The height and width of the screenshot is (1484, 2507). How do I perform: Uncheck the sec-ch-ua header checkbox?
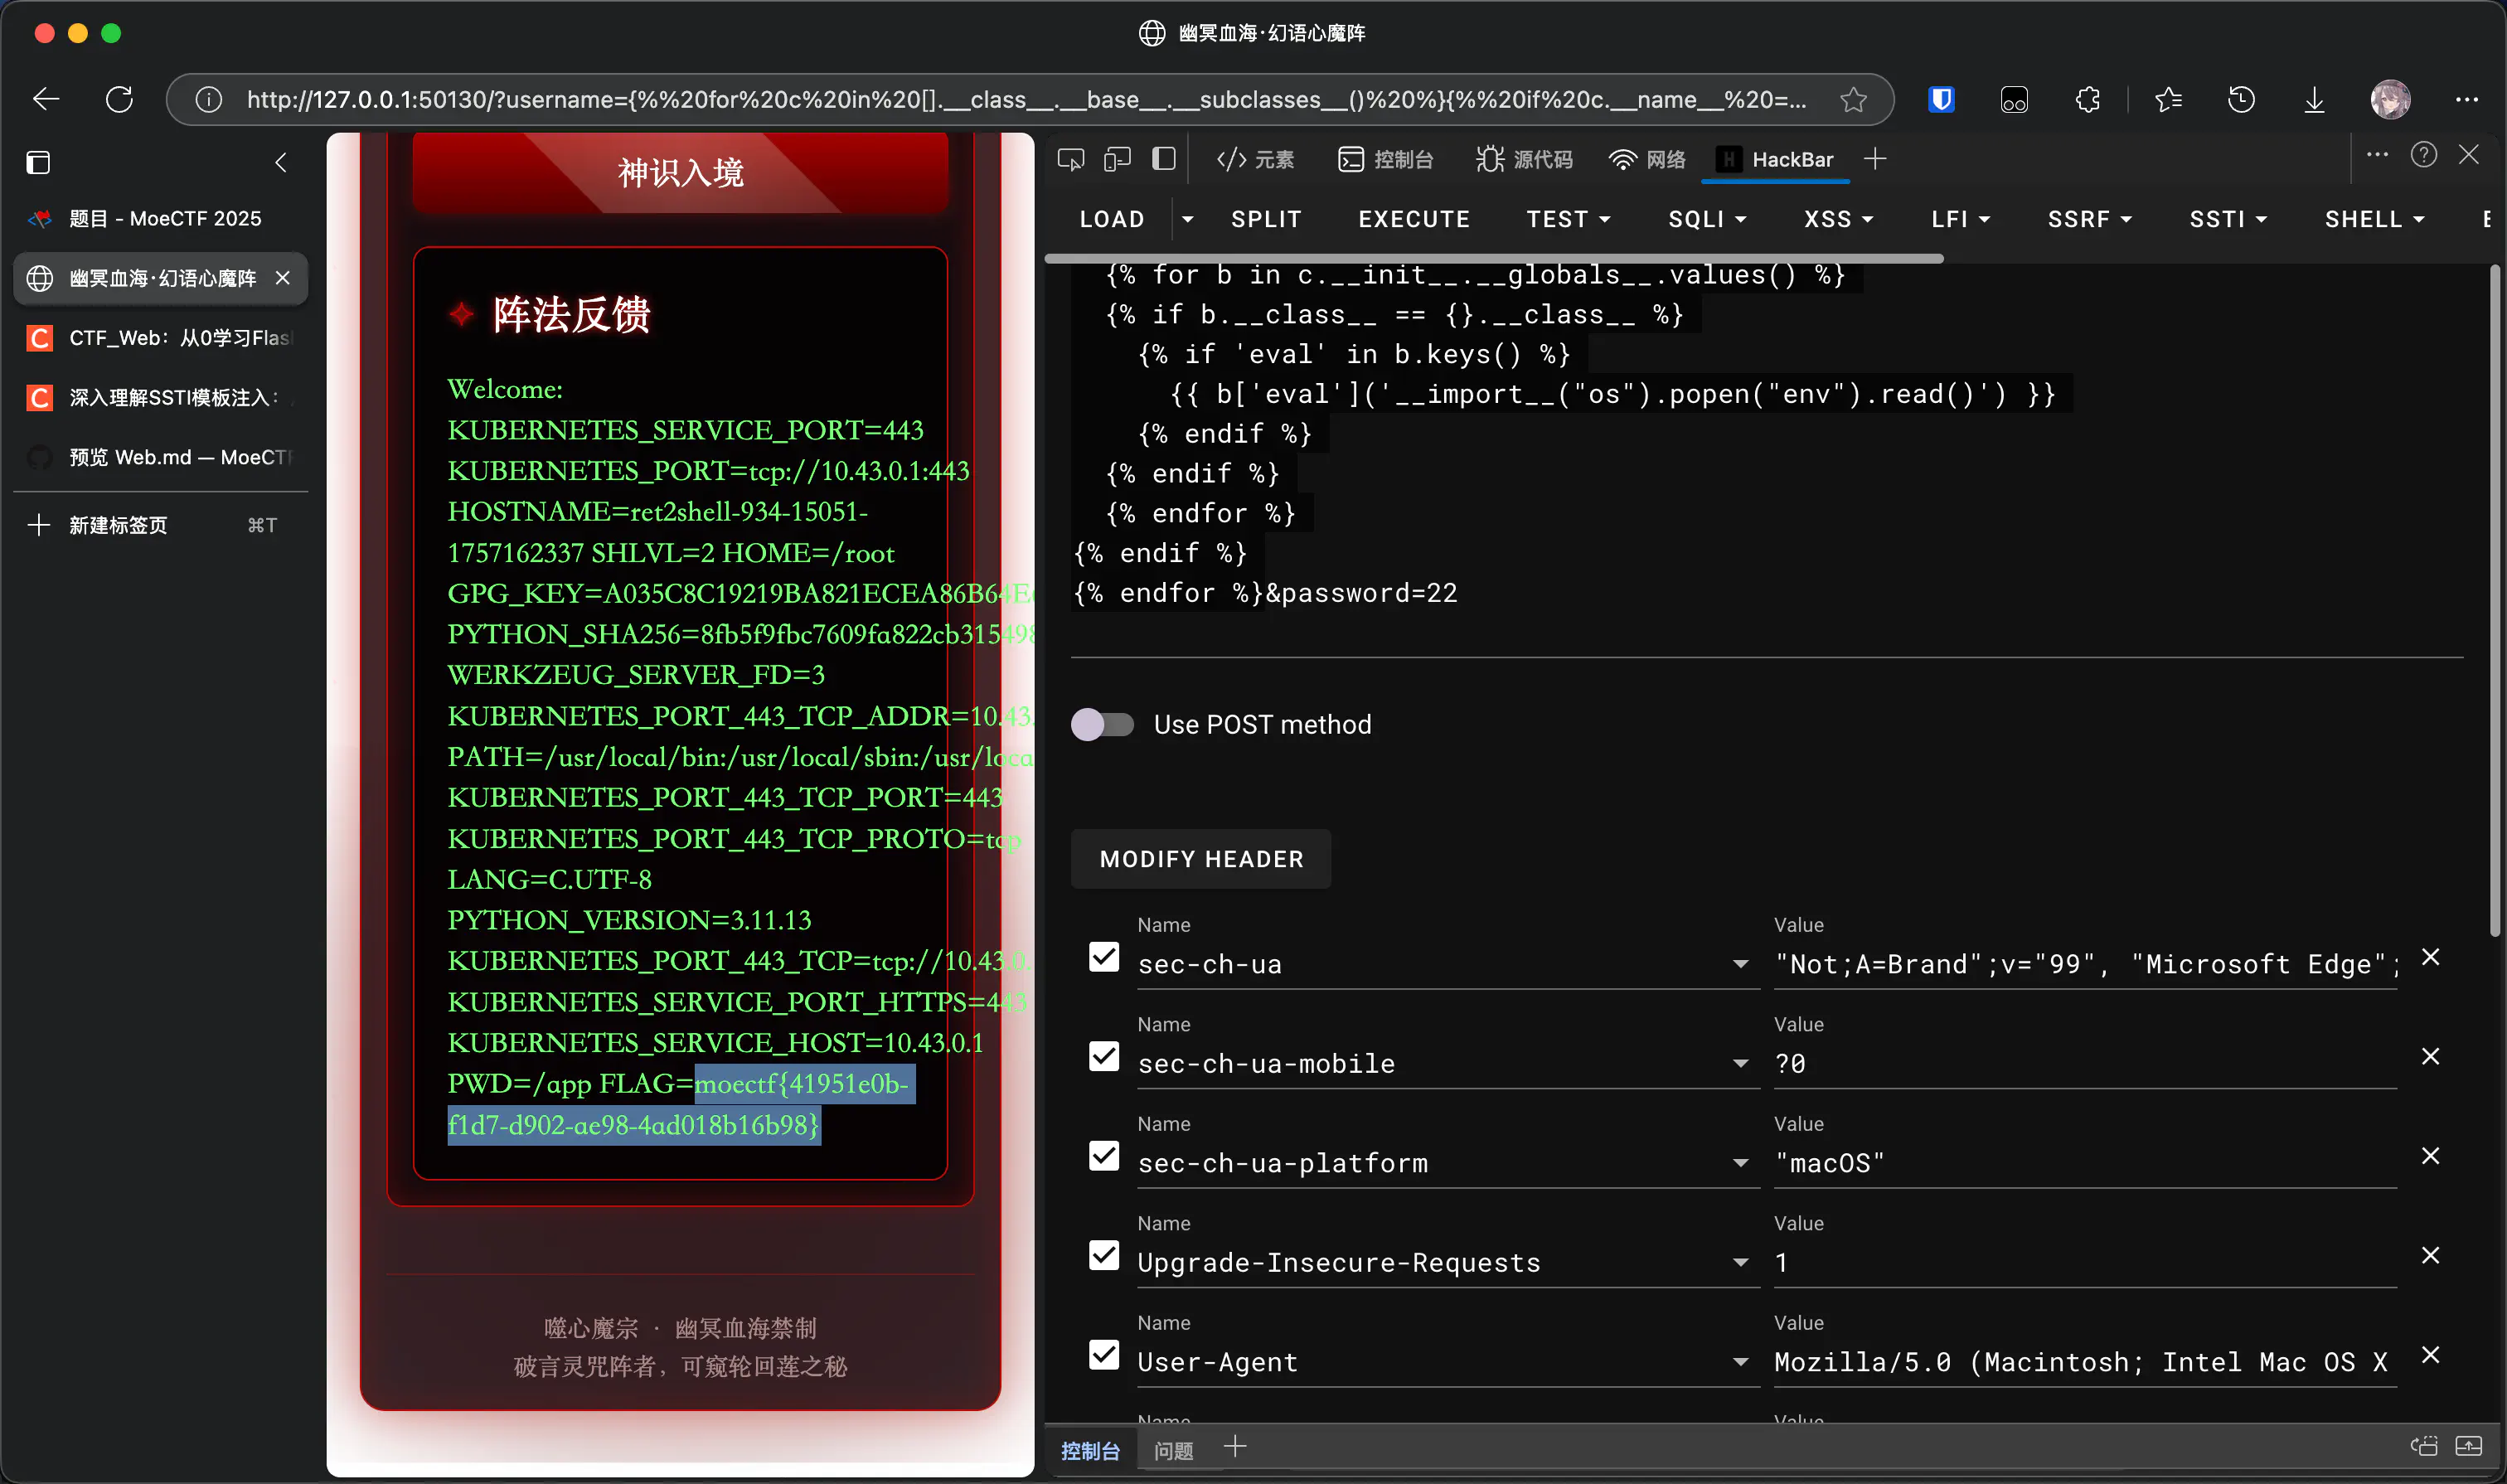(x=1104, y=957)
